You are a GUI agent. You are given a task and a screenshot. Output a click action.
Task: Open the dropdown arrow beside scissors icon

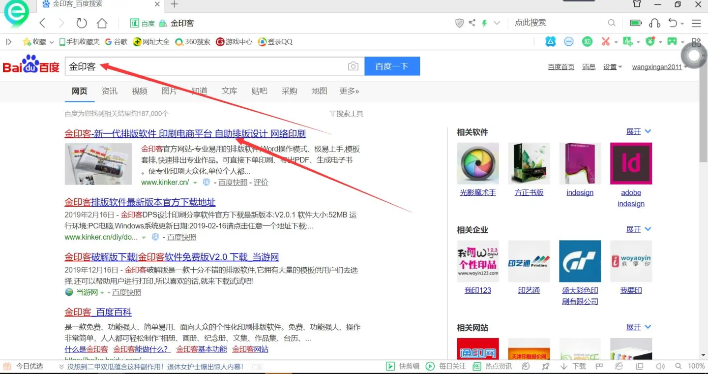click(616, 42)
